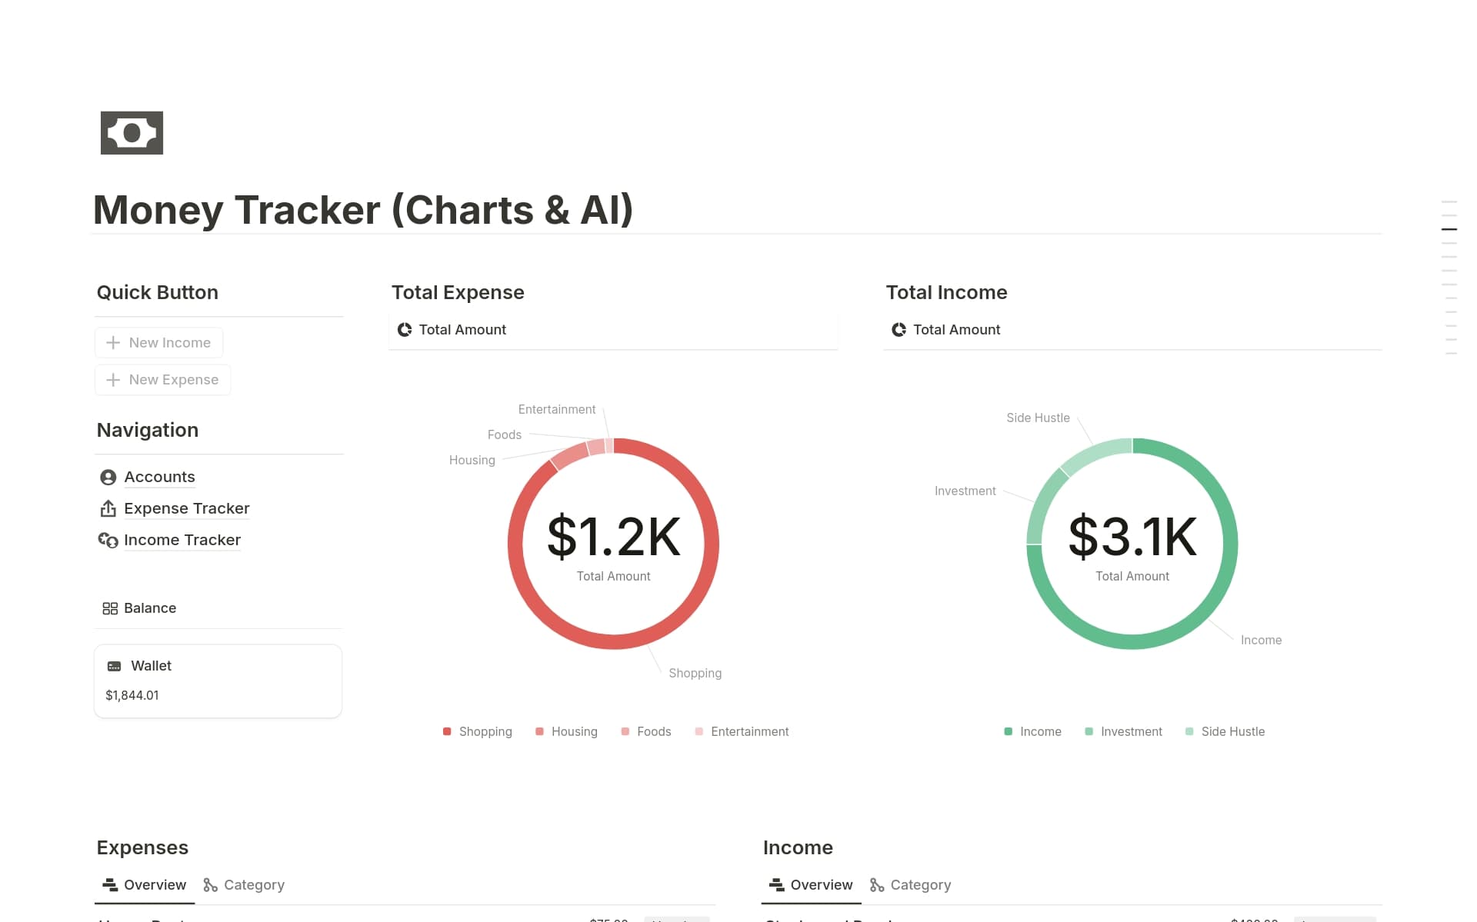
Task: Switch to the Overview tab under Income
Action: 809,884
